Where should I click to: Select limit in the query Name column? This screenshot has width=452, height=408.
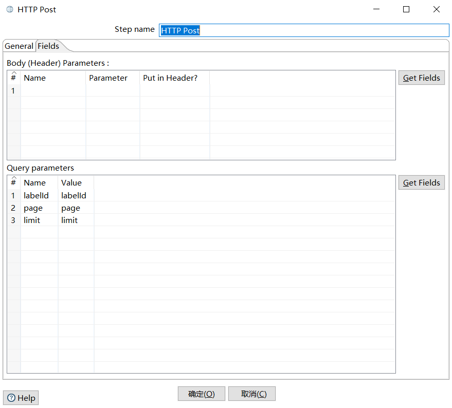39,220
